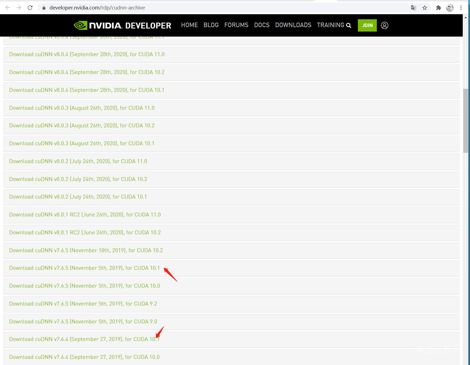Expand cuDNN v8.0.1 RC2 for CUDA 10.2
The height and width of the screenshot is (365, 470).
[232, 233]
